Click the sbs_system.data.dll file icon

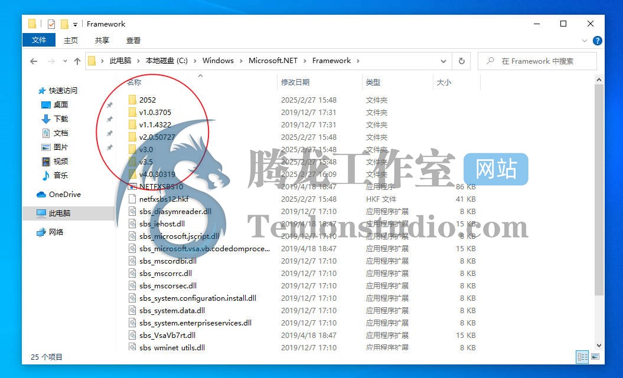click(132, 310)
